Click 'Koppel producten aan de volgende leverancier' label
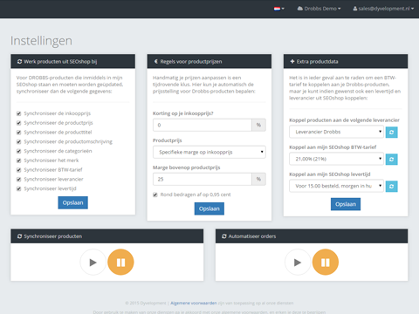This screenshot has height=314, width=419. click(344, 120)
